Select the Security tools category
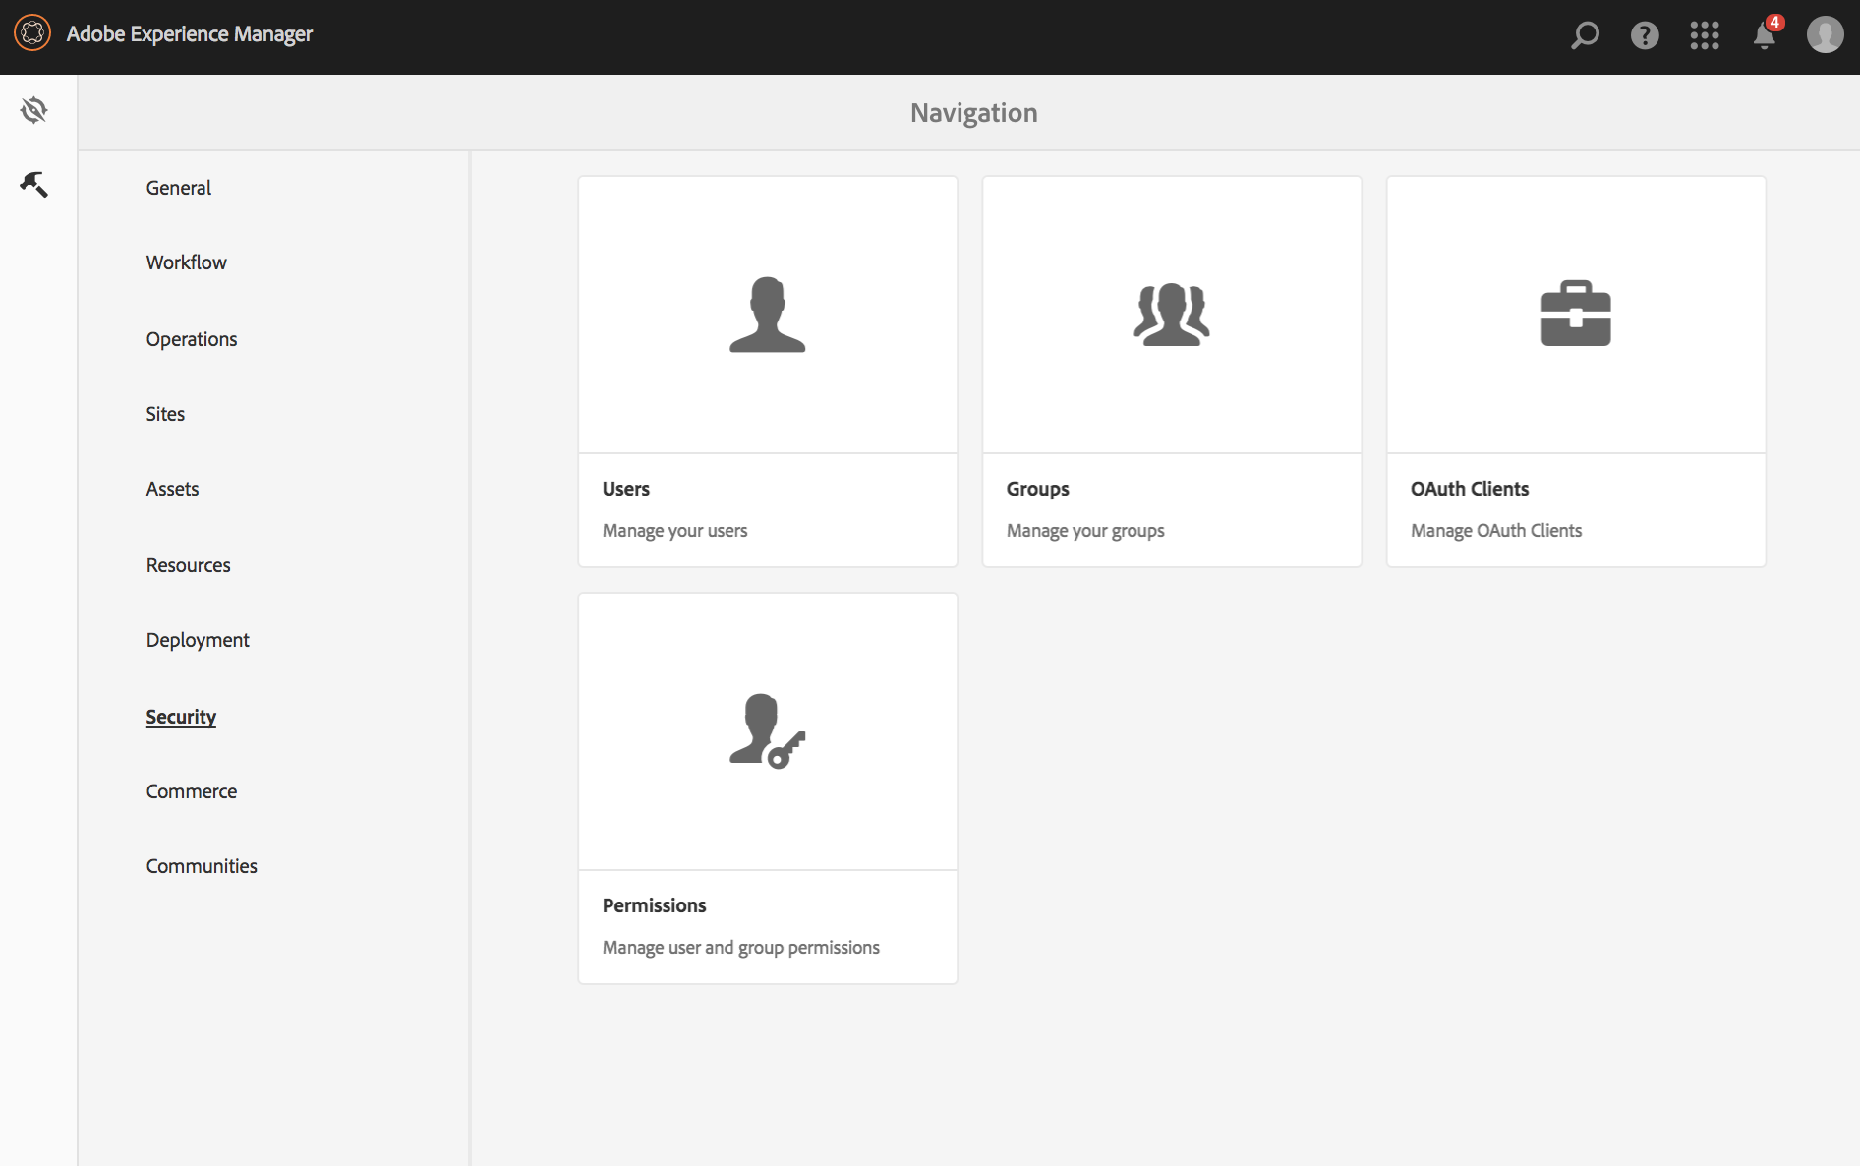This screenshot has height=1166, width=1860. click(181, 717)
